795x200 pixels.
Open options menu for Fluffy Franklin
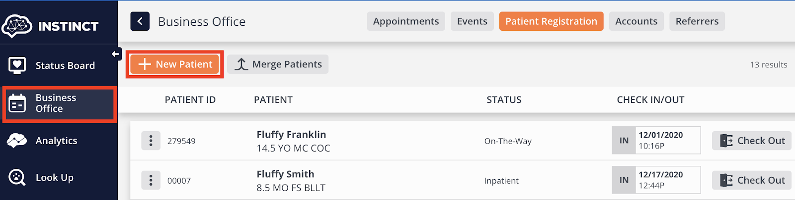151,141
